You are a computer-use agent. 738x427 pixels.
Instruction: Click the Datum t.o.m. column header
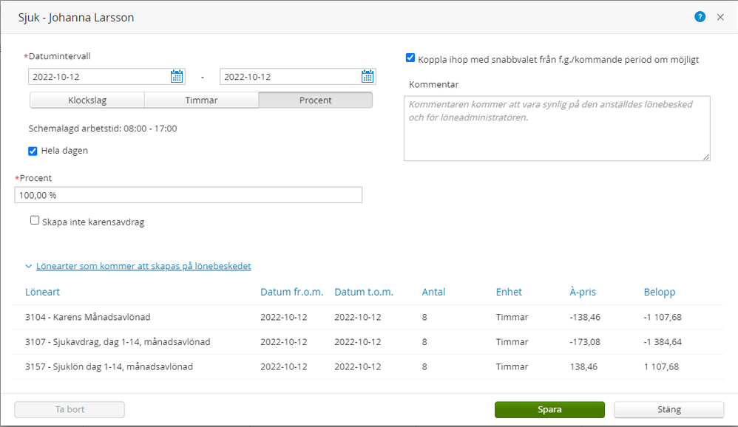click(x=364, y=292)
